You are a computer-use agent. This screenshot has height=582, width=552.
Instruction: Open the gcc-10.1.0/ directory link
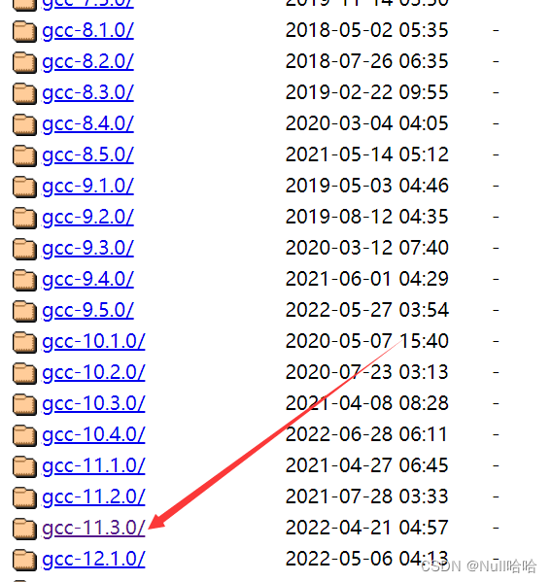click(93, 342)
